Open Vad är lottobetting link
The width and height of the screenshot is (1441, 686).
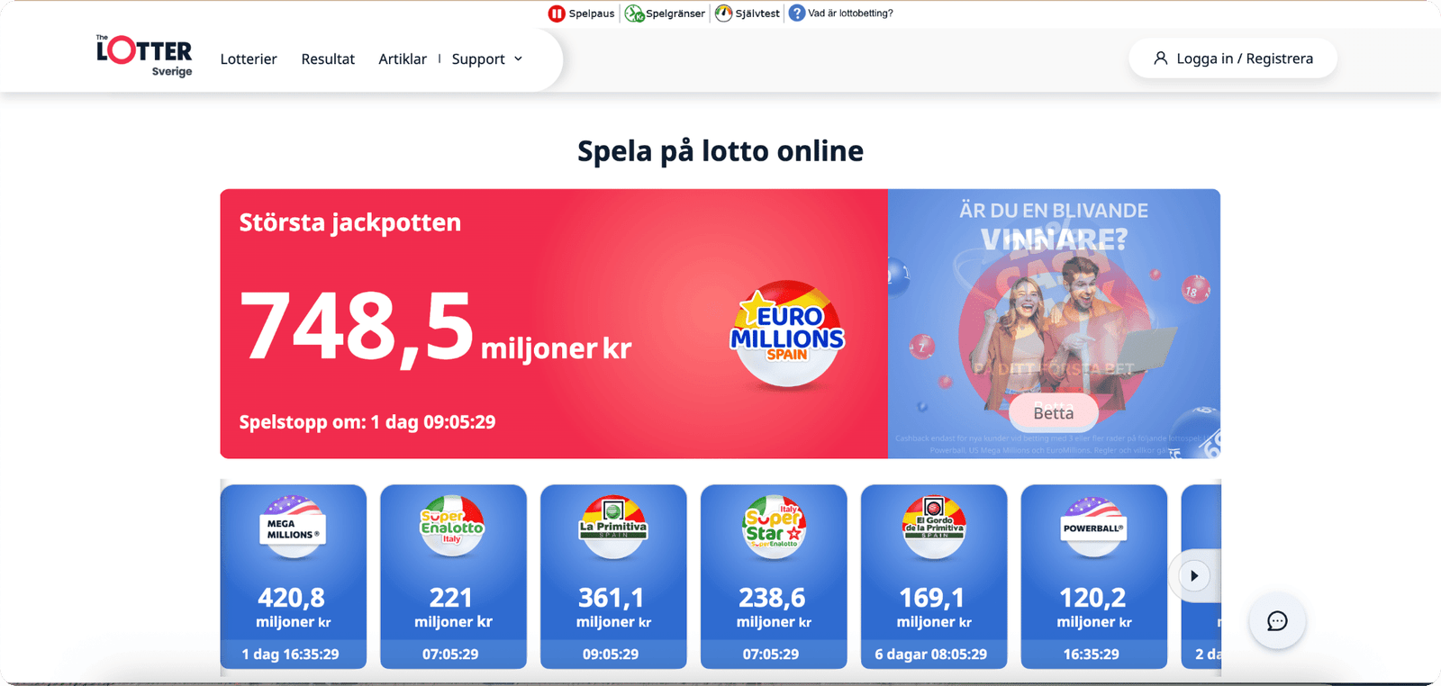coord(850,14)
